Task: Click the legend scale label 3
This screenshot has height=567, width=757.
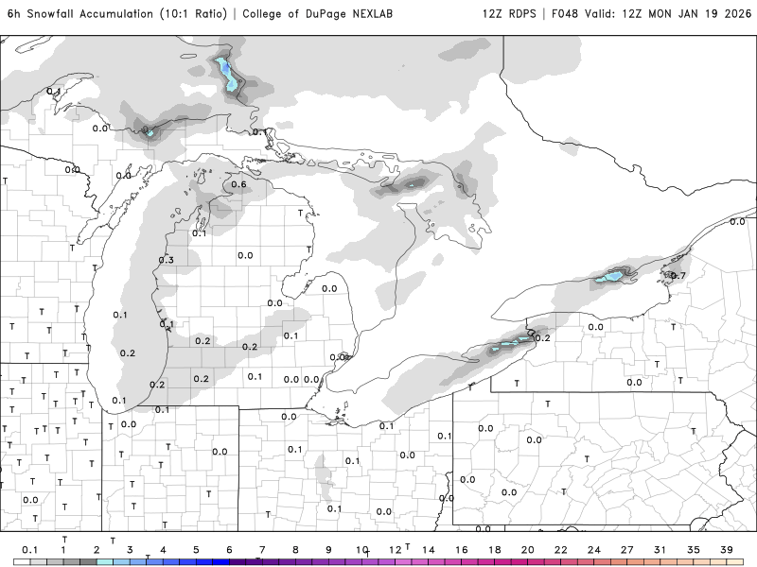Action: [130, 550]
